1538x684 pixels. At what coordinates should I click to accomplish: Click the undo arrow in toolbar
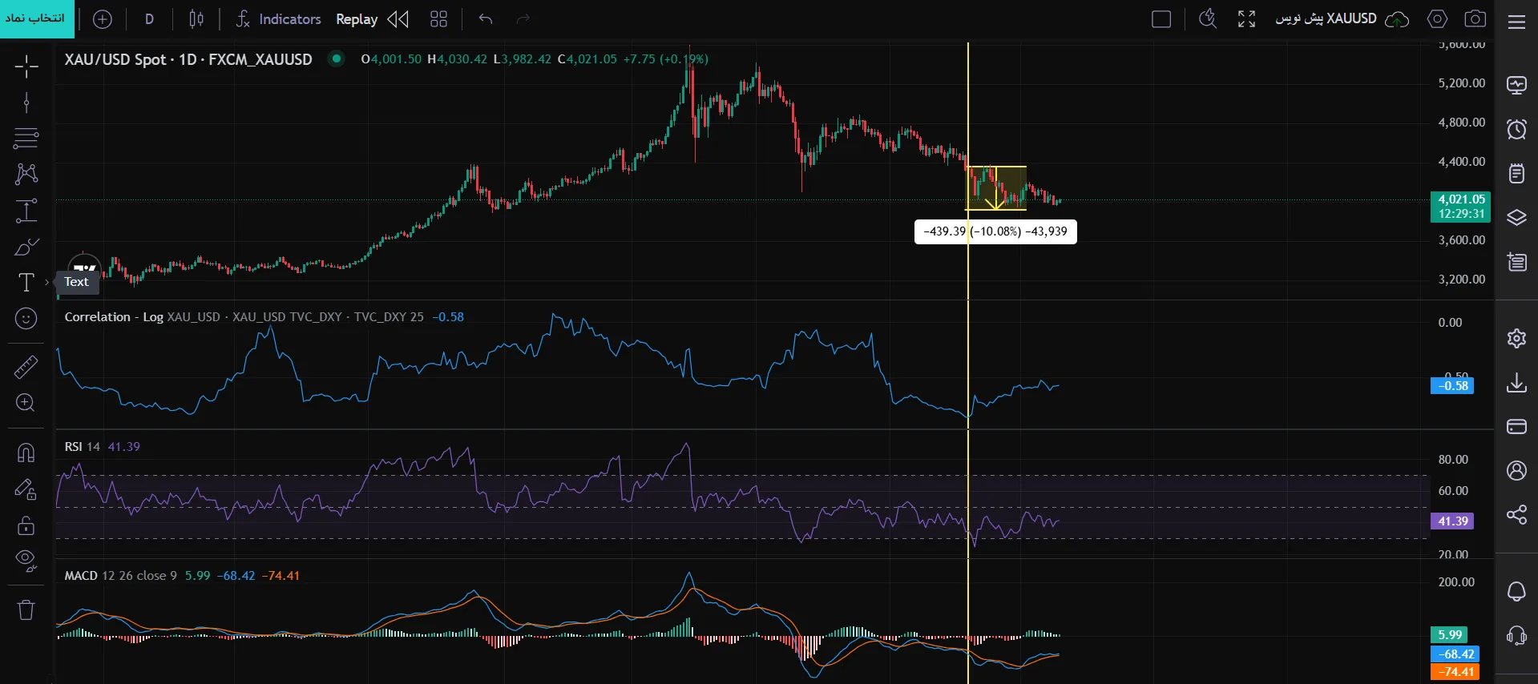tap(486, 18)
